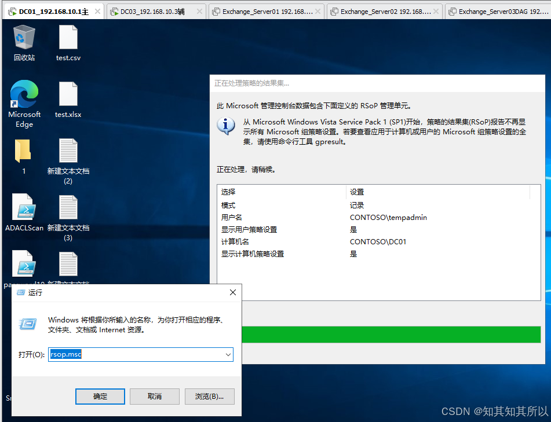Select the test.xlsx file icon
This screenshot has height=422, width=551.
coord(68,94)
